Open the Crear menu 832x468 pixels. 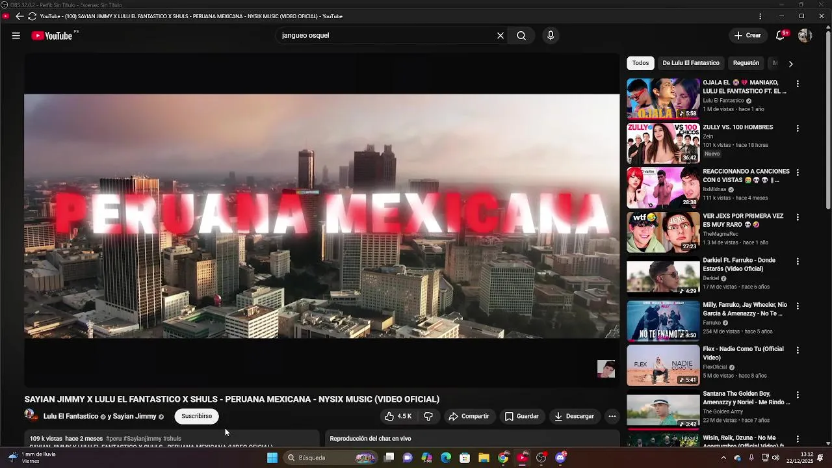click(747, 36)
